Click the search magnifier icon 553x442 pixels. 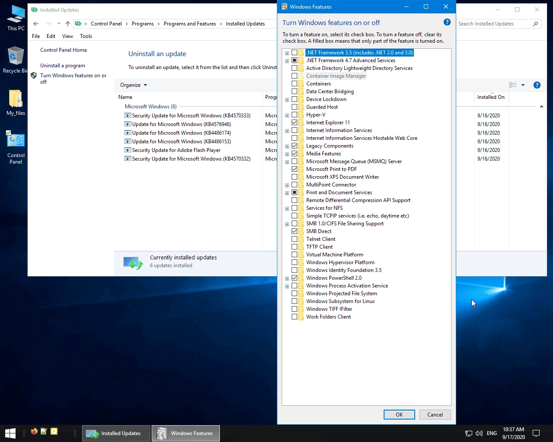536,24
